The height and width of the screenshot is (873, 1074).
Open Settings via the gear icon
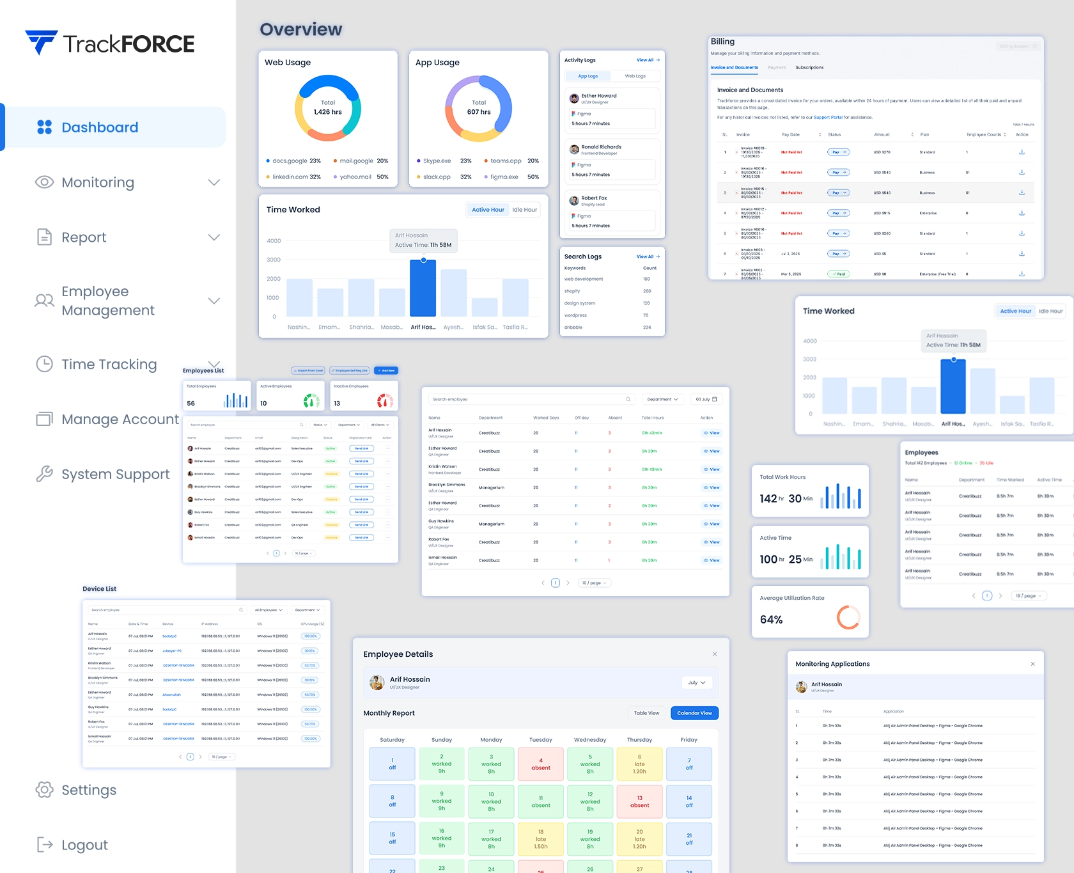pyautogui.click(x=44, y=790)
